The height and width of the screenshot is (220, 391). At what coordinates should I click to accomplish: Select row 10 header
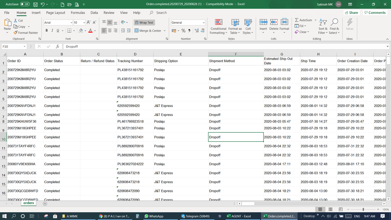[x=3, y=137]
